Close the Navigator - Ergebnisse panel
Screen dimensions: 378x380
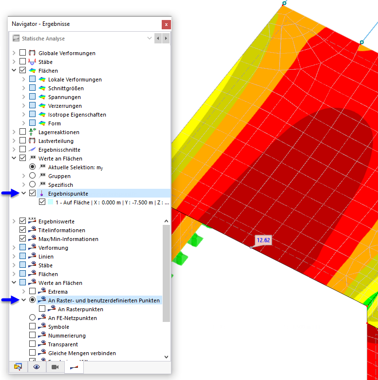[166, 24]
